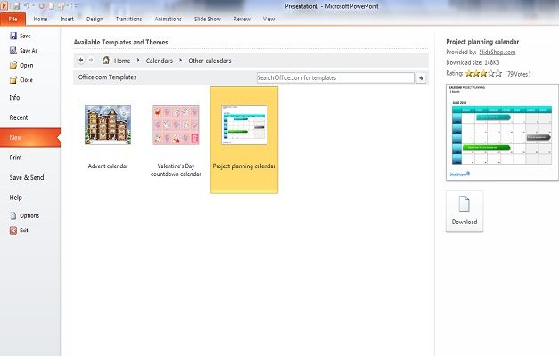Click the Available Templates and Themes heading
Screen dimensions: 559x356
click(x=120, y=42)
